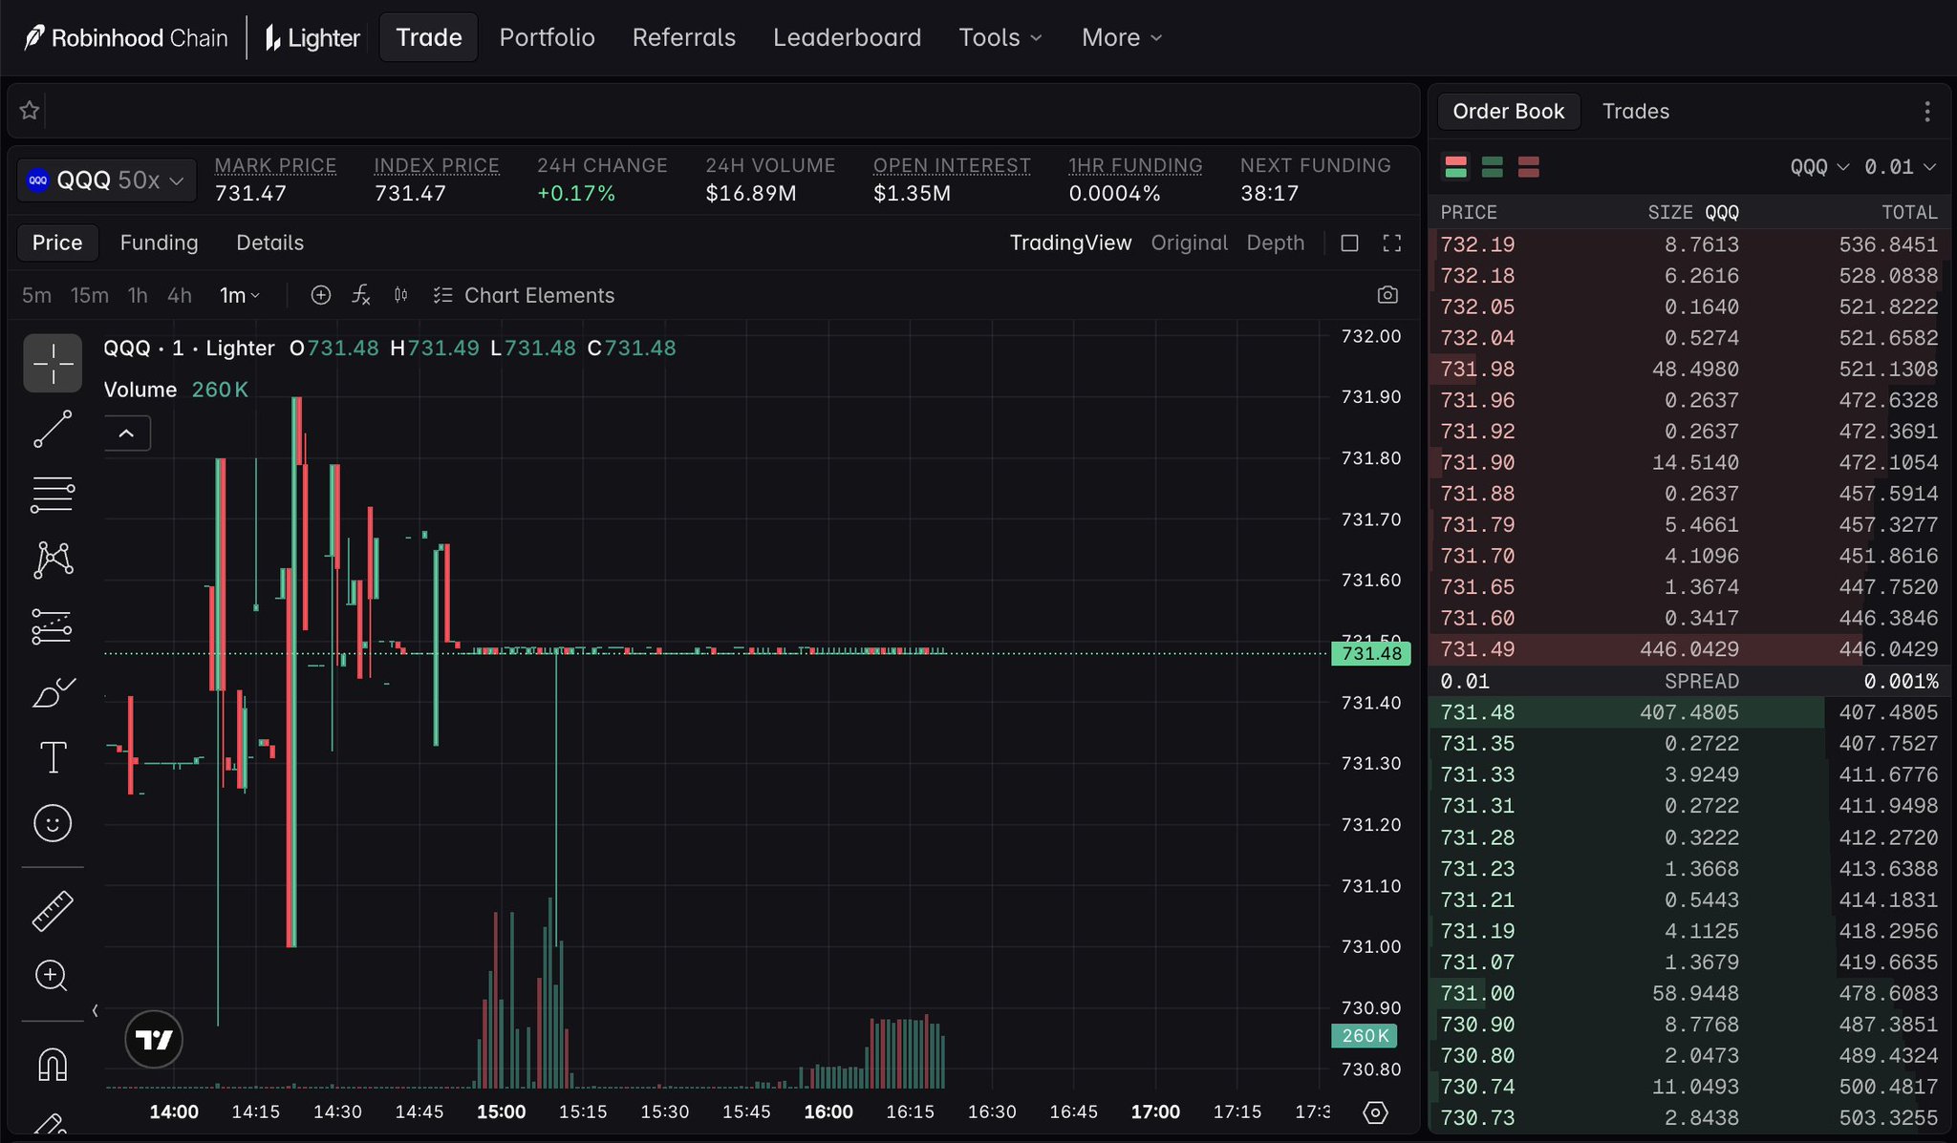
Task: Open the forecasting and position tools
Action: [x=53, y=626]
